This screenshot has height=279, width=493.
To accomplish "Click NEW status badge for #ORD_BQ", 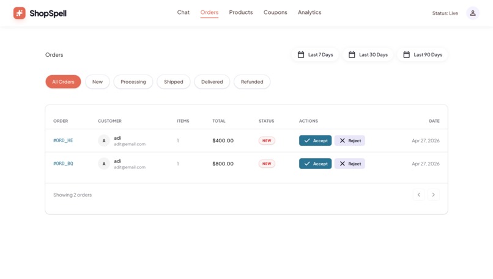I will click(x=267, y=164).
